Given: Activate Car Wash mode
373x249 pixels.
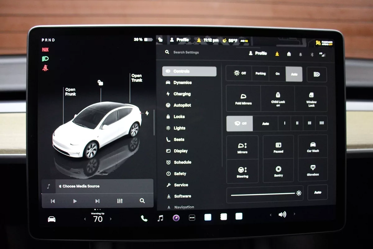Looking at the screenshot, I should pyautogui.click(x=313, y=147).
